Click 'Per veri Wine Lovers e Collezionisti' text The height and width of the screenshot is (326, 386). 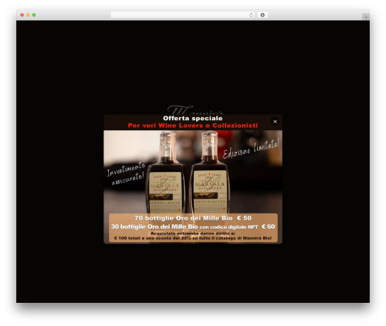pyautogui.click(x=193, y=126)
